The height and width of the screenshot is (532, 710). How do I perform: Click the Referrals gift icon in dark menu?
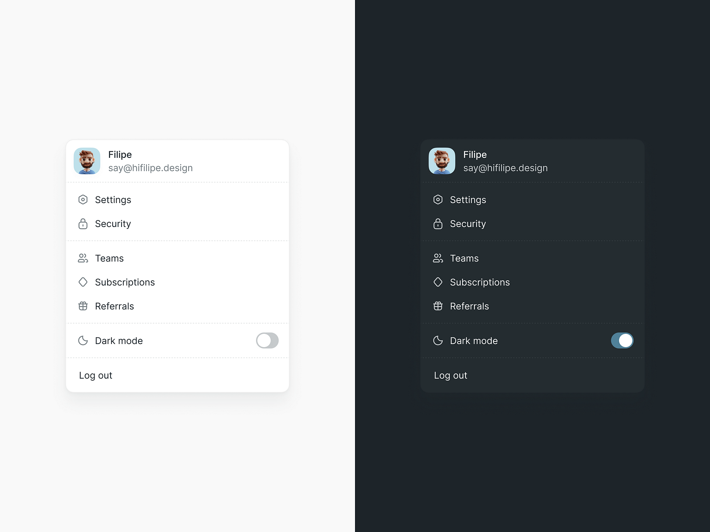438,306
